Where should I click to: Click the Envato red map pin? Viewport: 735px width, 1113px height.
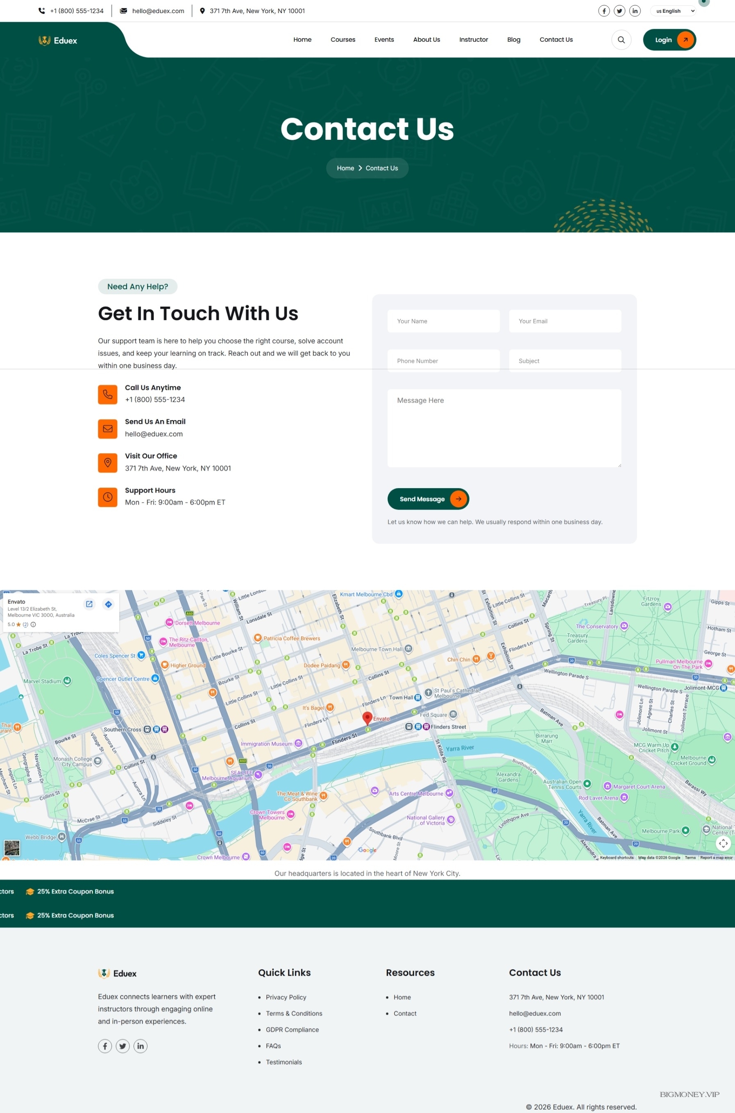click(367, 717)
